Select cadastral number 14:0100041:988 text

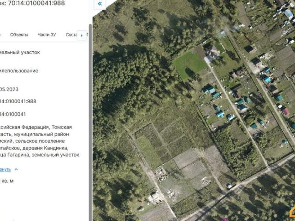coord(18,101)
